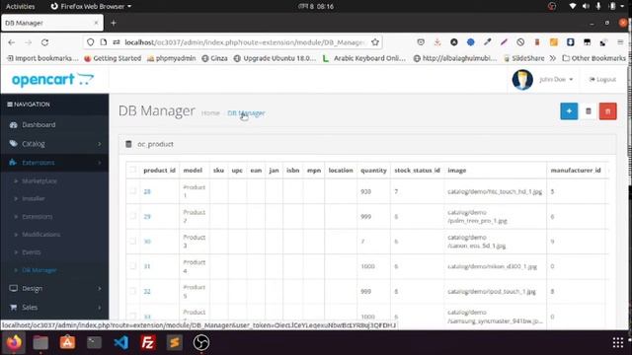Viewport: 632px width, 355px height.
Task: Open Modifications submenu item
Action: (x=41, y=235)
